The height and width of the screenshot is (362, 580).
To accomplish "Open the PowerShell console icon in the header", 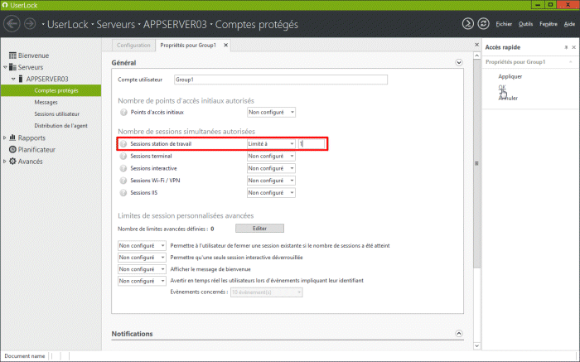I will click(467, 24).
